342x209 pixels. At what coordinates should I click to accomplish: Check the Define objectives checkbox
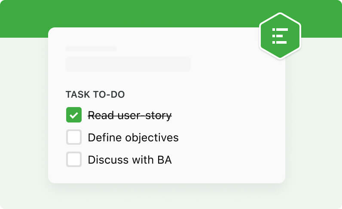click(74, 137)
